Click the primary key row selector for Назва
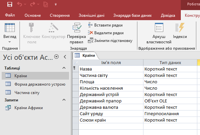200x135 pixels. coord(75,69)
